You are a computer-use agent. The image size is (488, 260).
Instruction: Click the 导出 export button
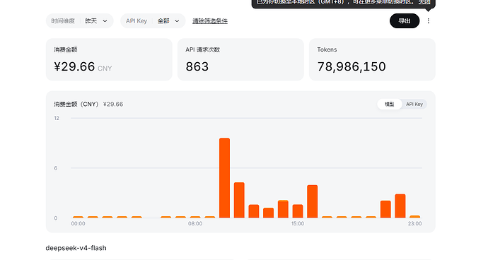[x=405, y=20]
